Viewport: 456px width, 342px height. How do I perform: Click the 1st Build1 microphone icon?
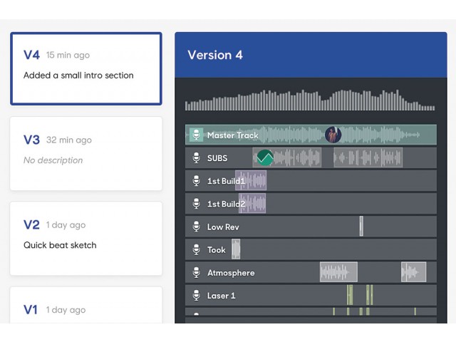197,181
